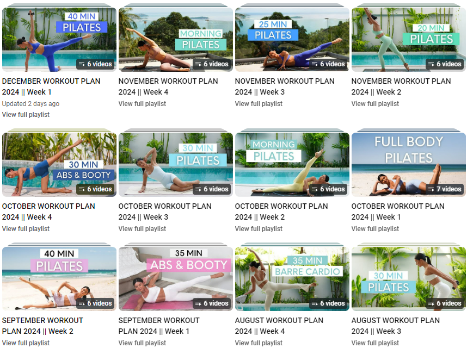The width and height of the screenshot is (467, 348).
Task: Click the 6 videos badge on November Week 2 thumbnail
Action: pos(445,64)
